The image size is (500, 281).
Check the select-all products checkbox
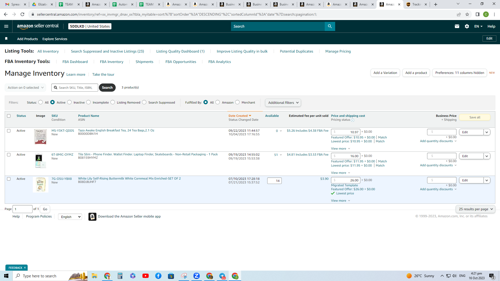click(x=9, y=116)
